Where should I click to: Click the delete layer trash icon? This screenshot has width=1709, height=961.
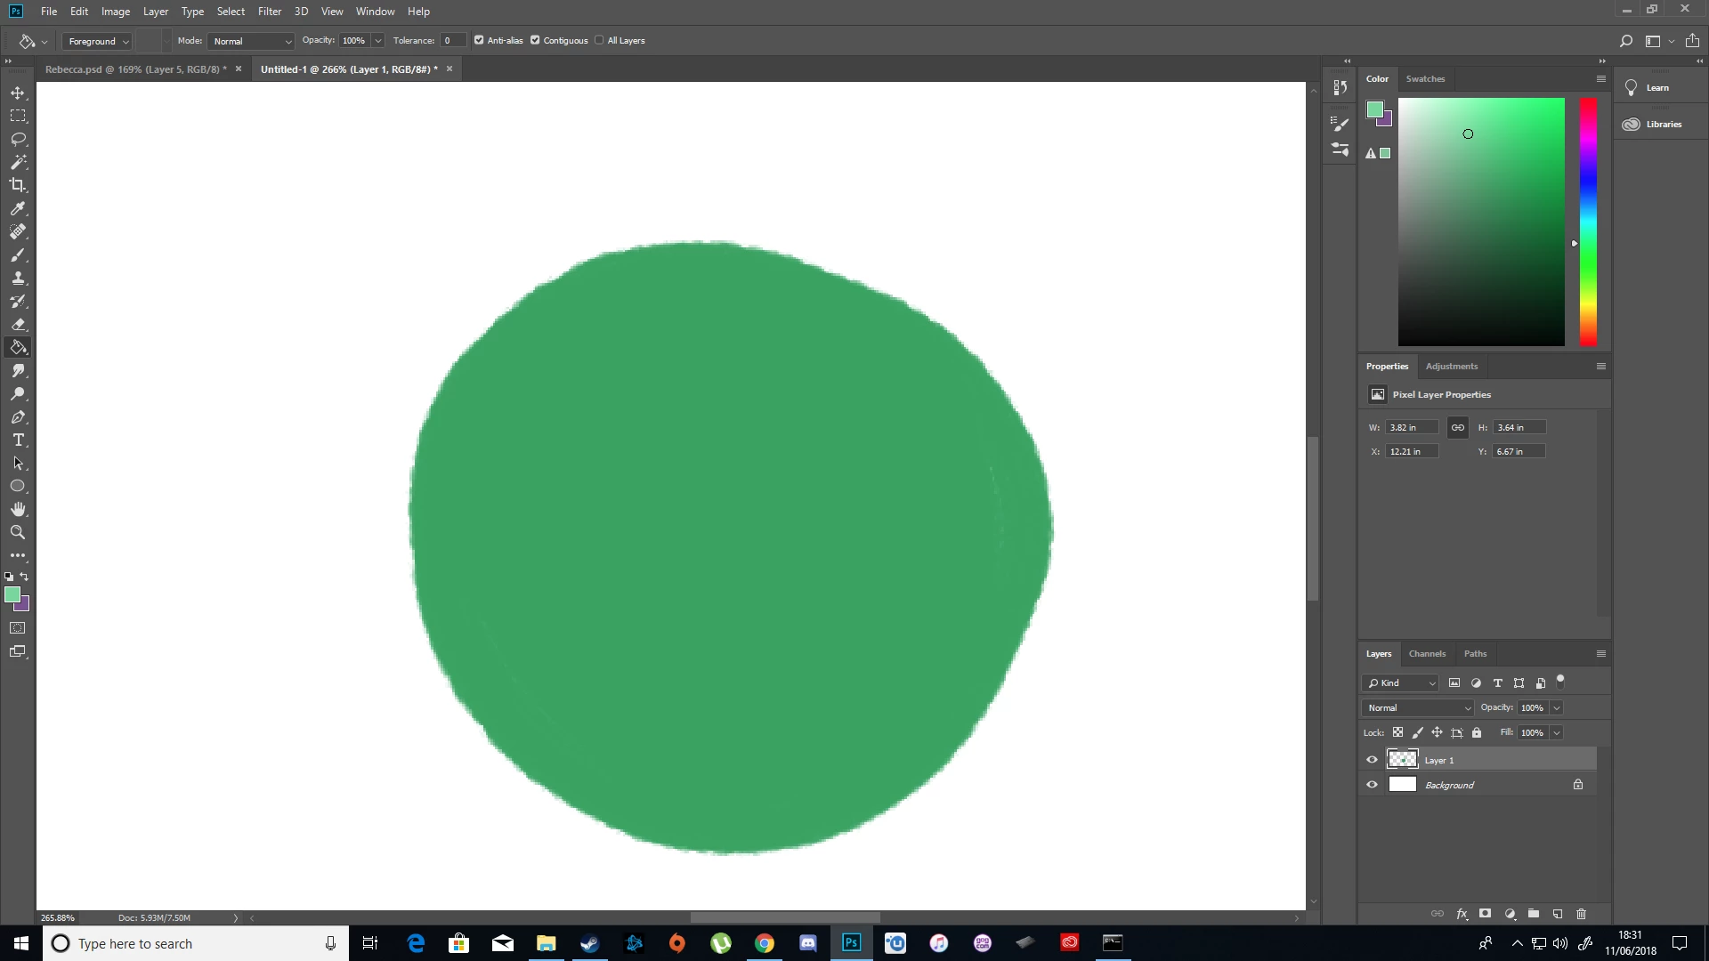click(1581, 914)
